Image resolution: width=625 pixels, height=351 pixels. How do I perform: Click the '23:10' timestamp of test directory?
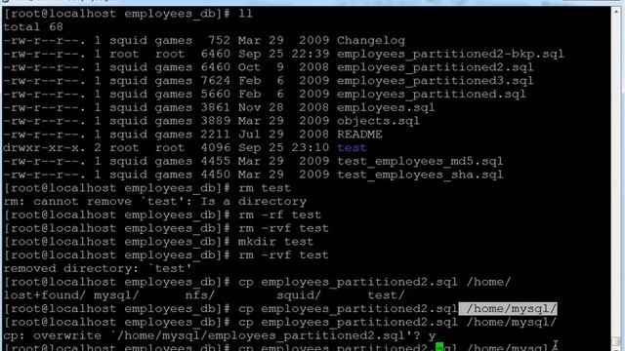(x=311, y=148)
